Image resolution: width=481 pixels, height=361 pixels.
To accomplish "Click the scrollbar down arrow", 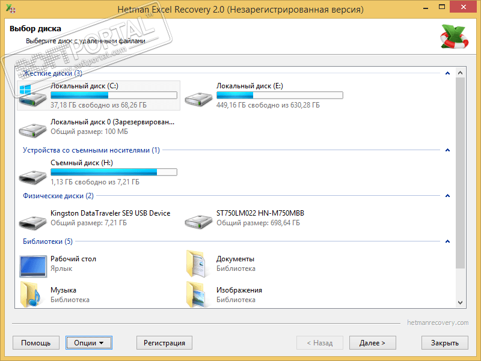I will tap(460, 303).
